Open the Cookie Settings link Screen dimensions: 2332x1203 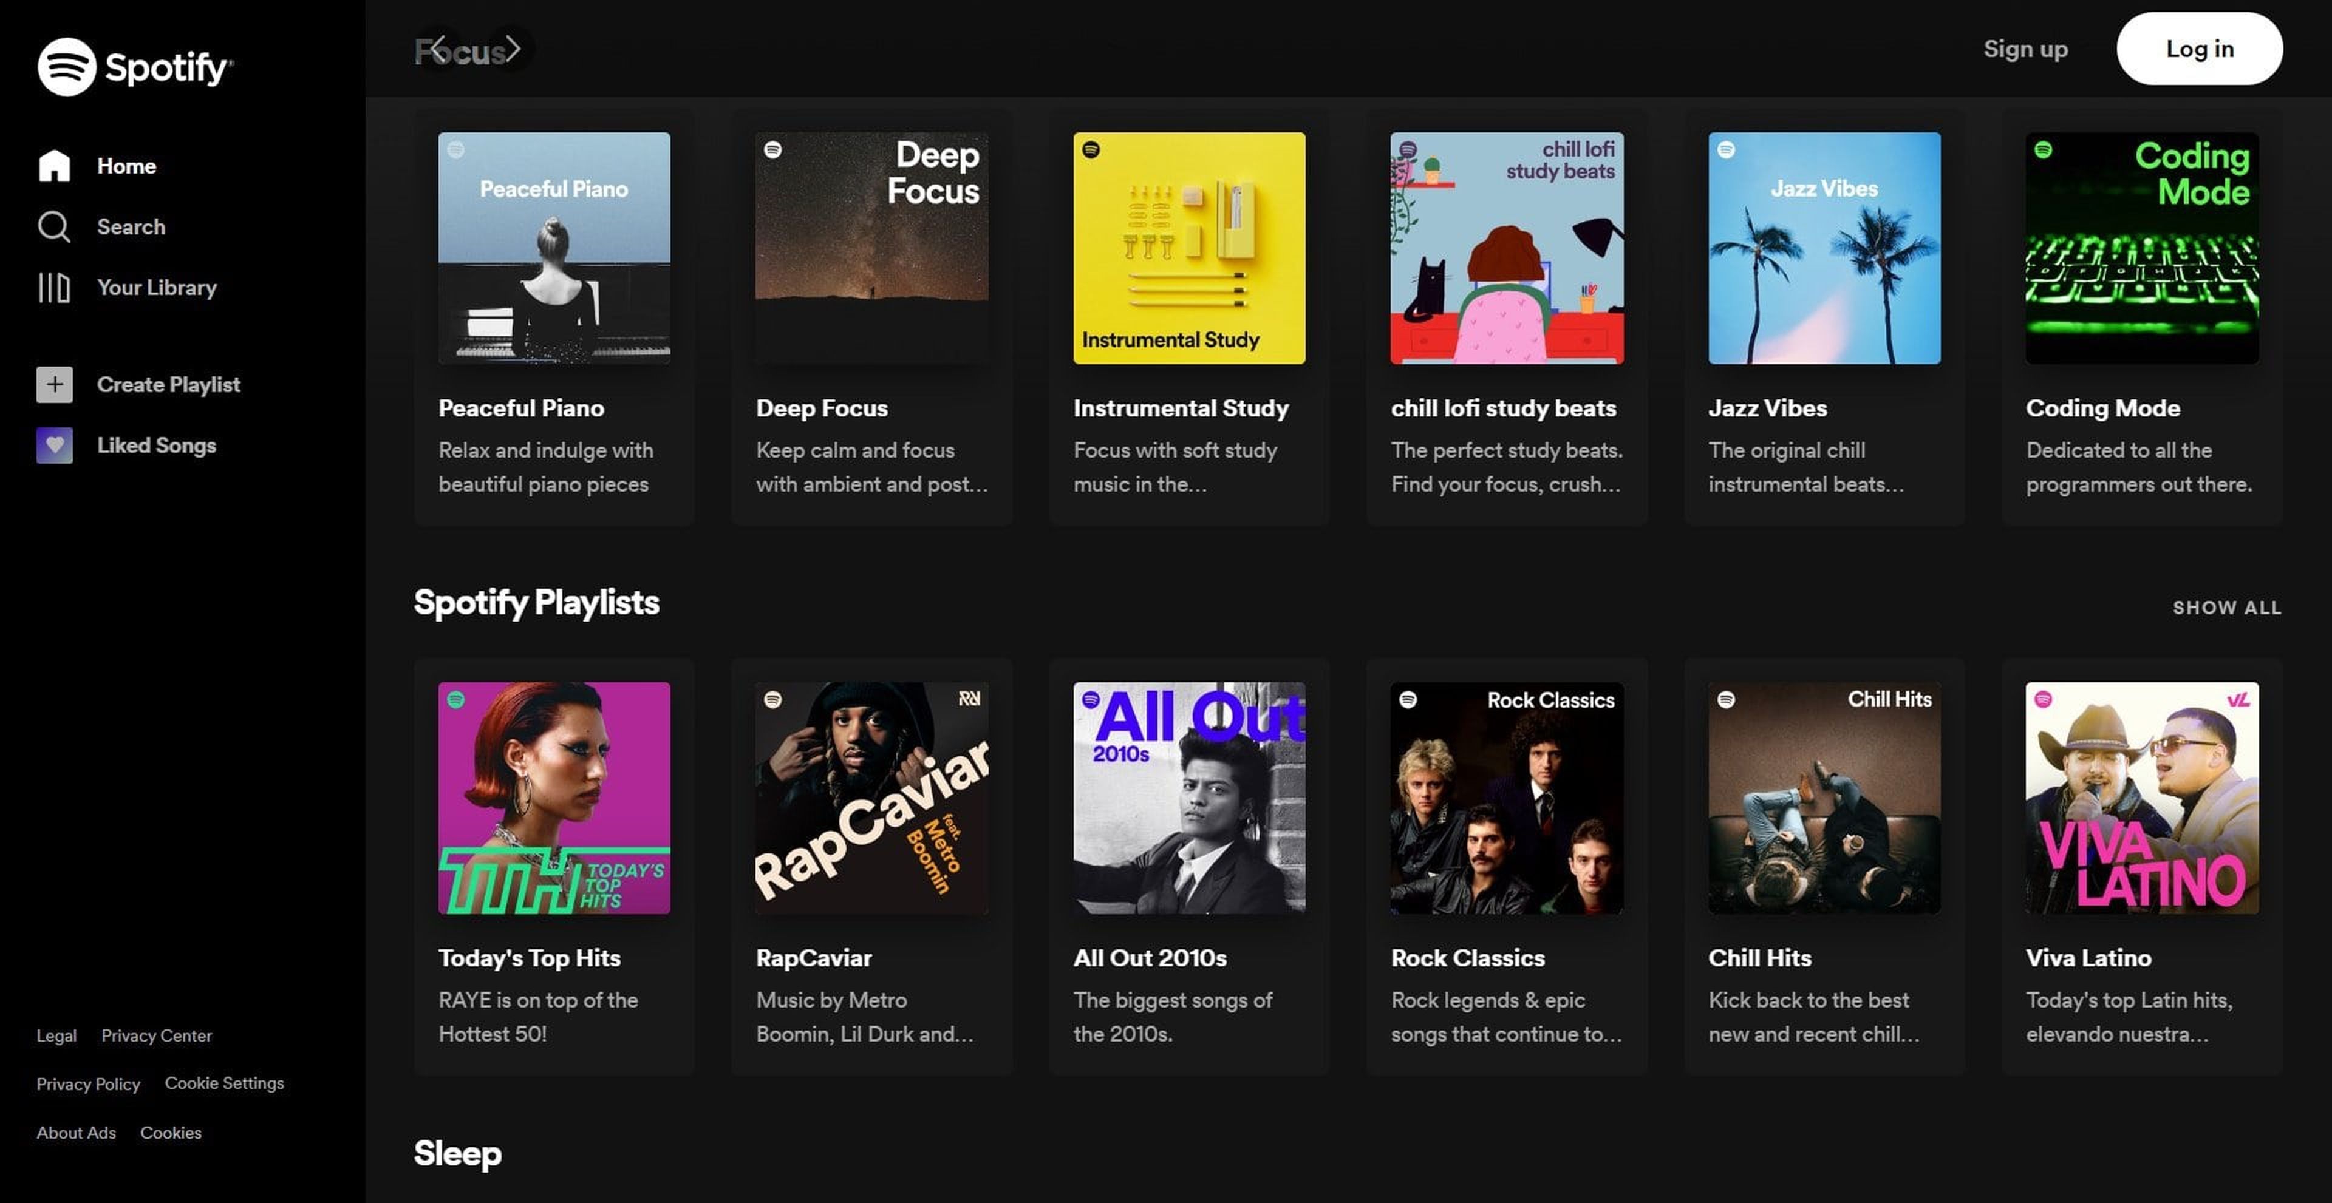[x=225, y=1083]
